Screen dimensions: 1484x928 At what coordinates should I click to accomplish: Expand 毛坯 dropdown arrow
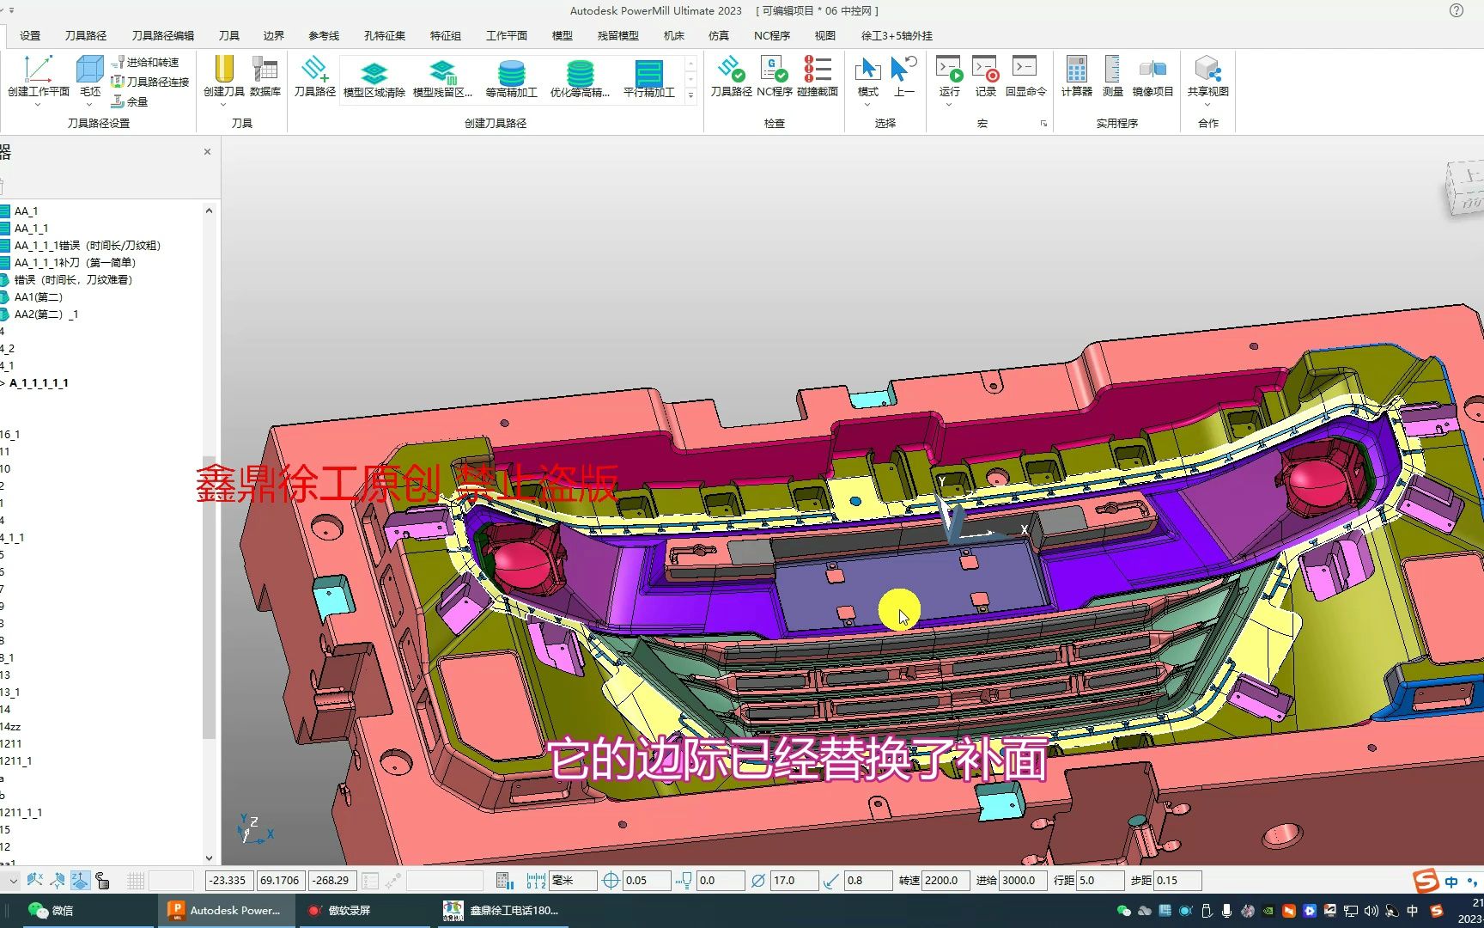click(89, 105)
